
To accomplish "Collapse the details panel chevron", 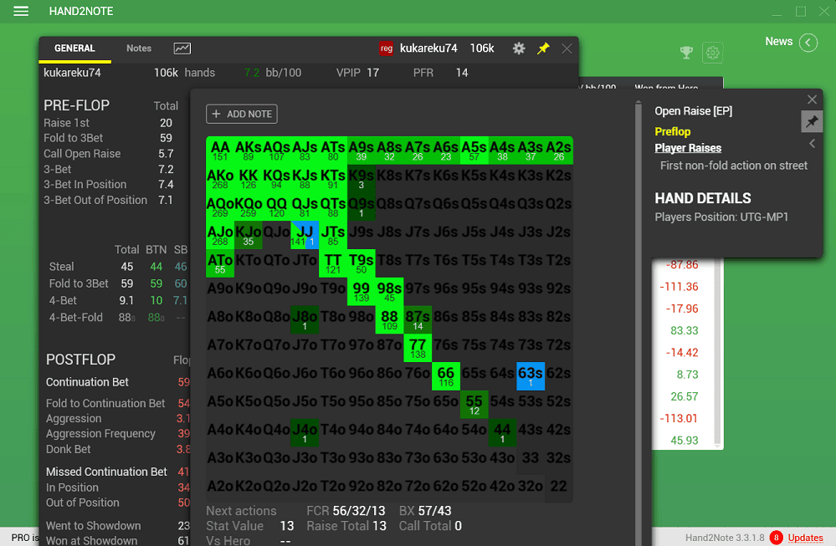I will tap(812, 143).
